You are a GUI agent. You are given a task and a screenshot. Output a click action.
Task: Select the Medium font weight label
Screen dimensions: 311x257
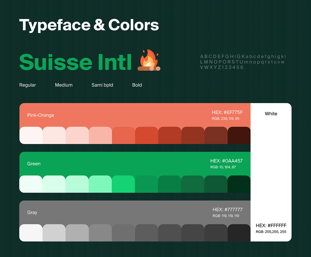[x=64, y=85]
